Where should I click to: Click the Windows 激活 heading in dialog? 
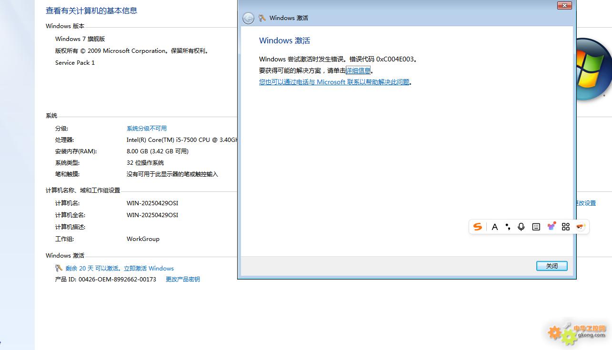click(284, 40)
